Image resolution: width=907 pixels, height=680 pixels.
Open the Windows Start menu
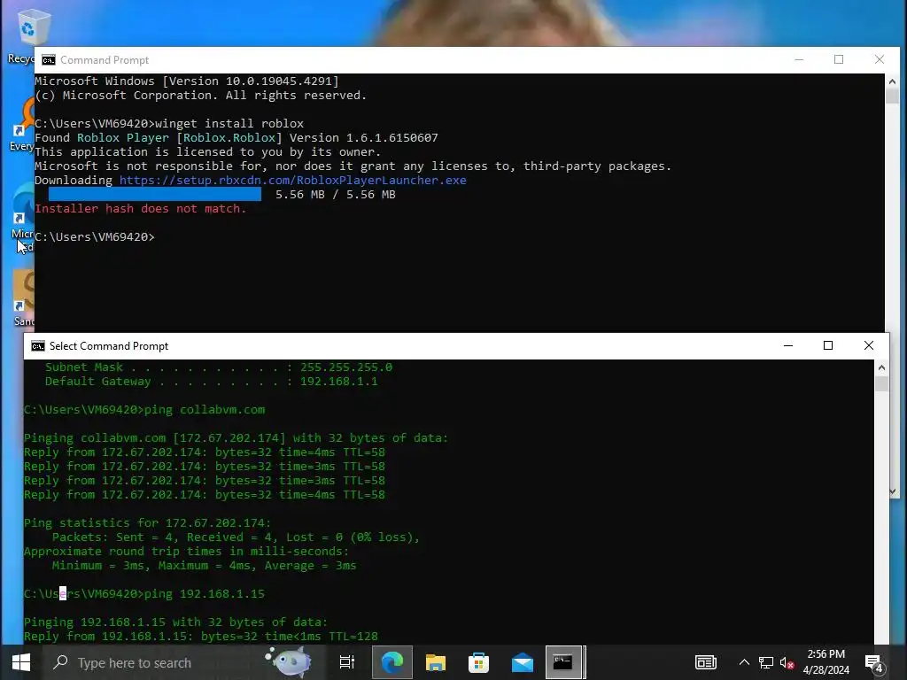click(x=21, y=662)
